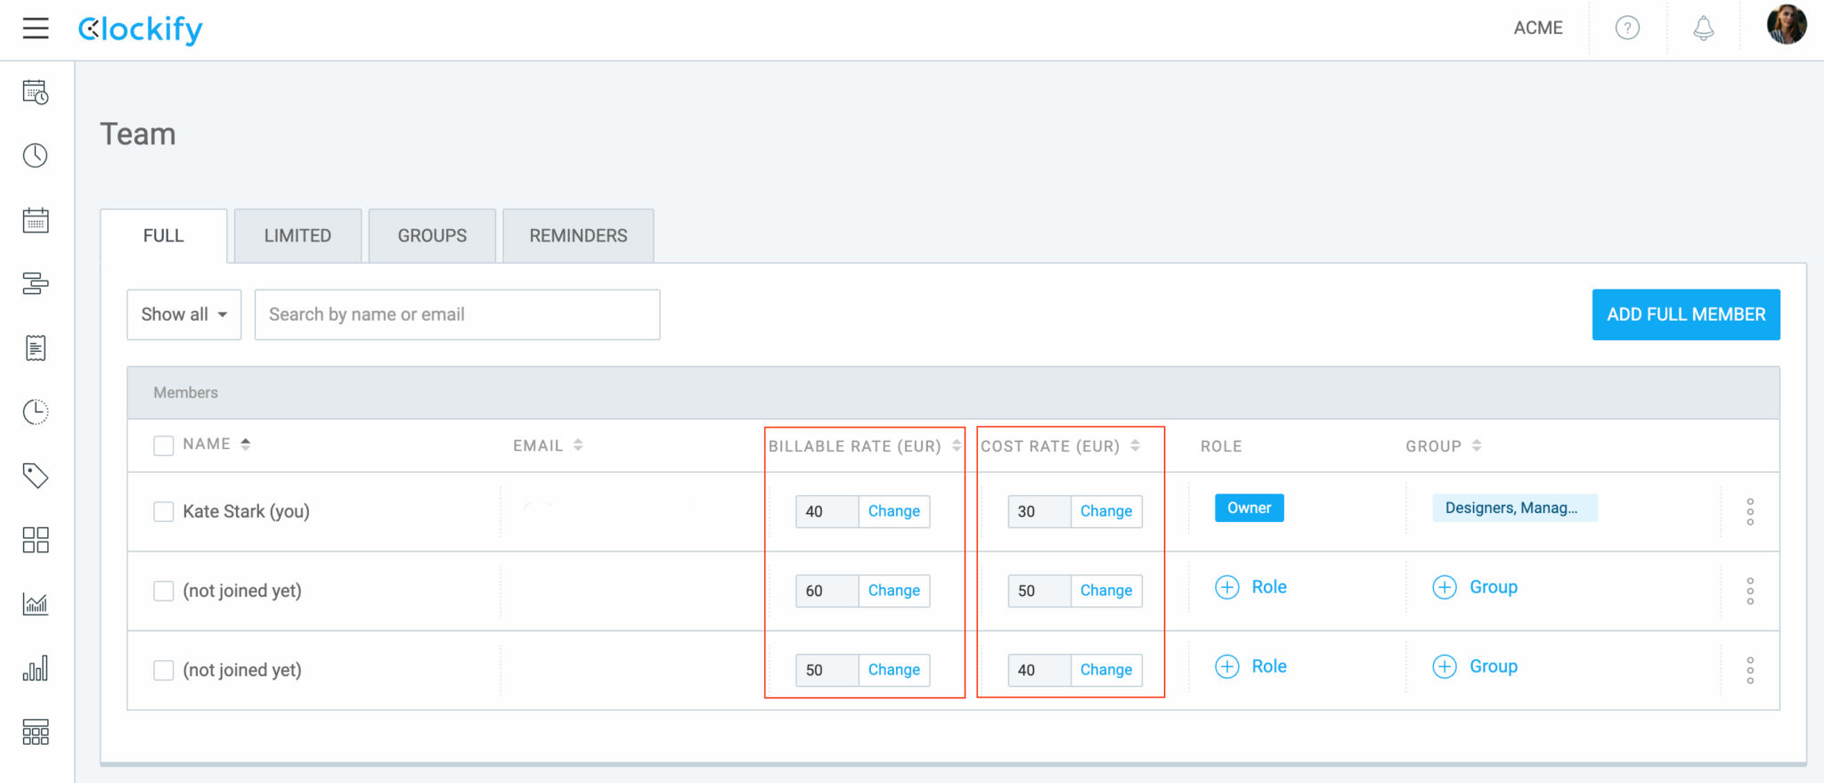Click the Search by name or email field
The width and height of the screenshot is (1824, 783).
coord(457,314)
